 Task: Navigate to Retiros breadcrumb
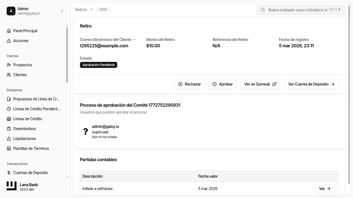81,10
